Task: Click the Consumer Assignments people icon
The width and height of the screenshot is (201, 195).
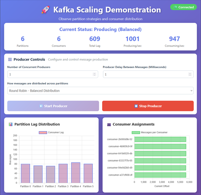Action: [x=109, y=124]
